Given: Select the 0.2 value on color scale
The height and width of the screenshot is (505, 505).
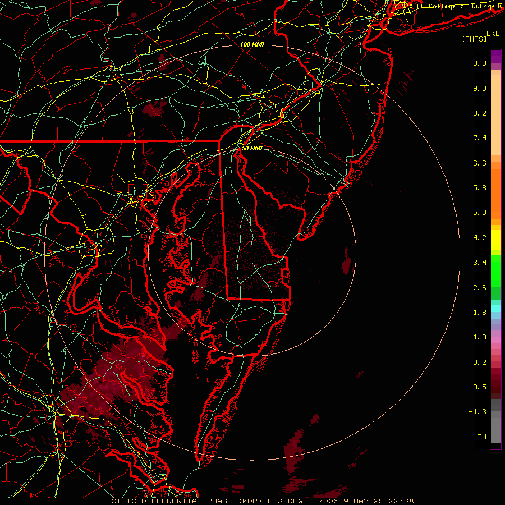Looking at the screenshot, I should (x=480, y=362).
